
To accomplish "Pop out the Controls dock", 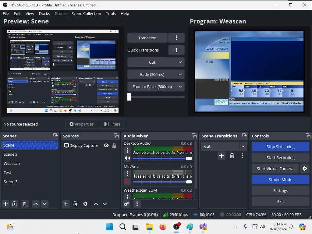I will (x=308, y=136).
